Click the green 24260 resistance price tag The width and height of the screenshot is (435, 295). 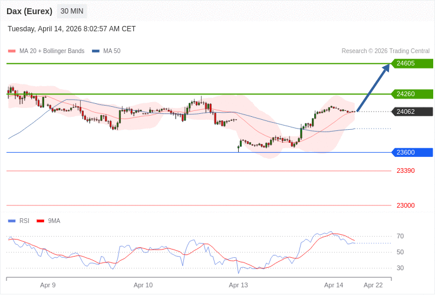click(x=412, y=94)
